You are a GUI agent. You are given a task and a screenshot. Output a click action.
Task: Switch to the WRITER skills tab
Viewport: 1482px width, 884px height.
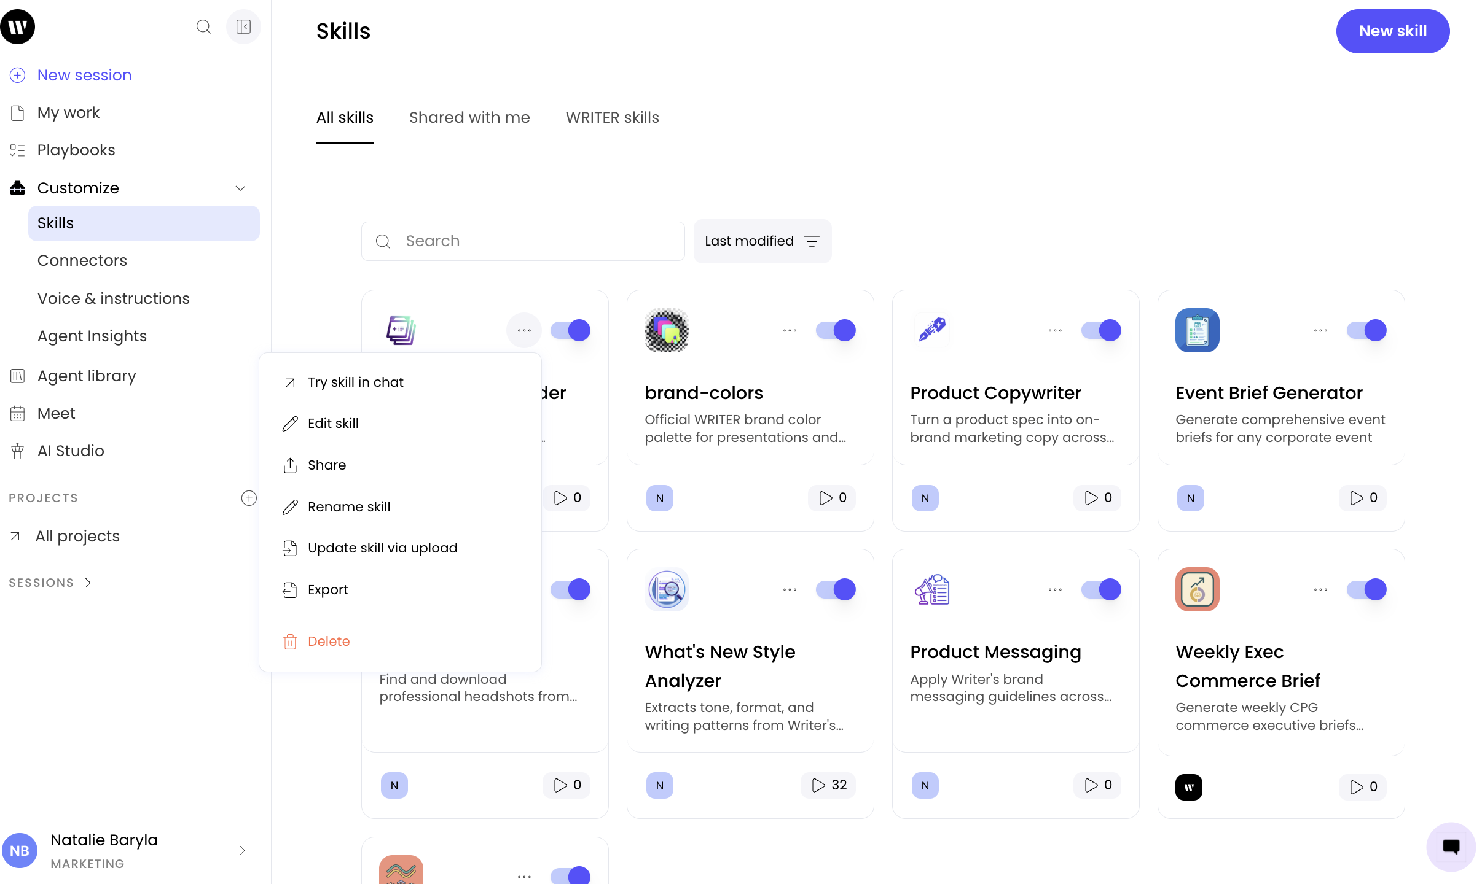613,117
